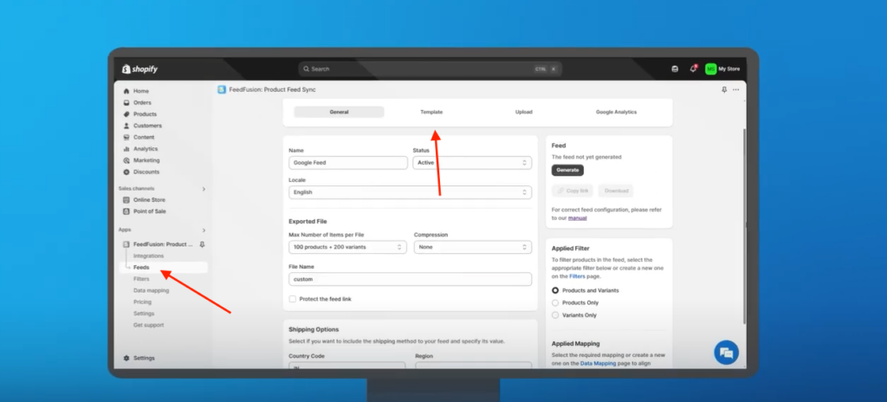The width and height of the screenshot is (887, 402).
Task: Select Feeds in the app submenu
Action: [141, 267]
